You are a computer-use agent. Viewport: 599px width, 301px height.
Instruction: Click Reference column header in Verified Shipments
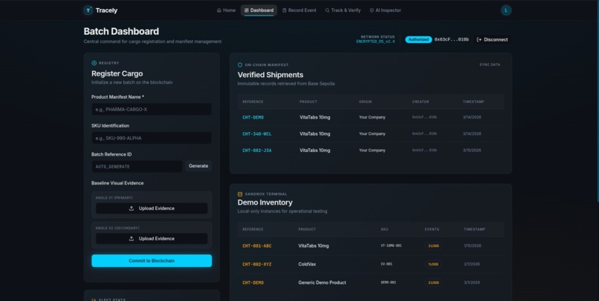pyautogui.click(x=253, y=102)
